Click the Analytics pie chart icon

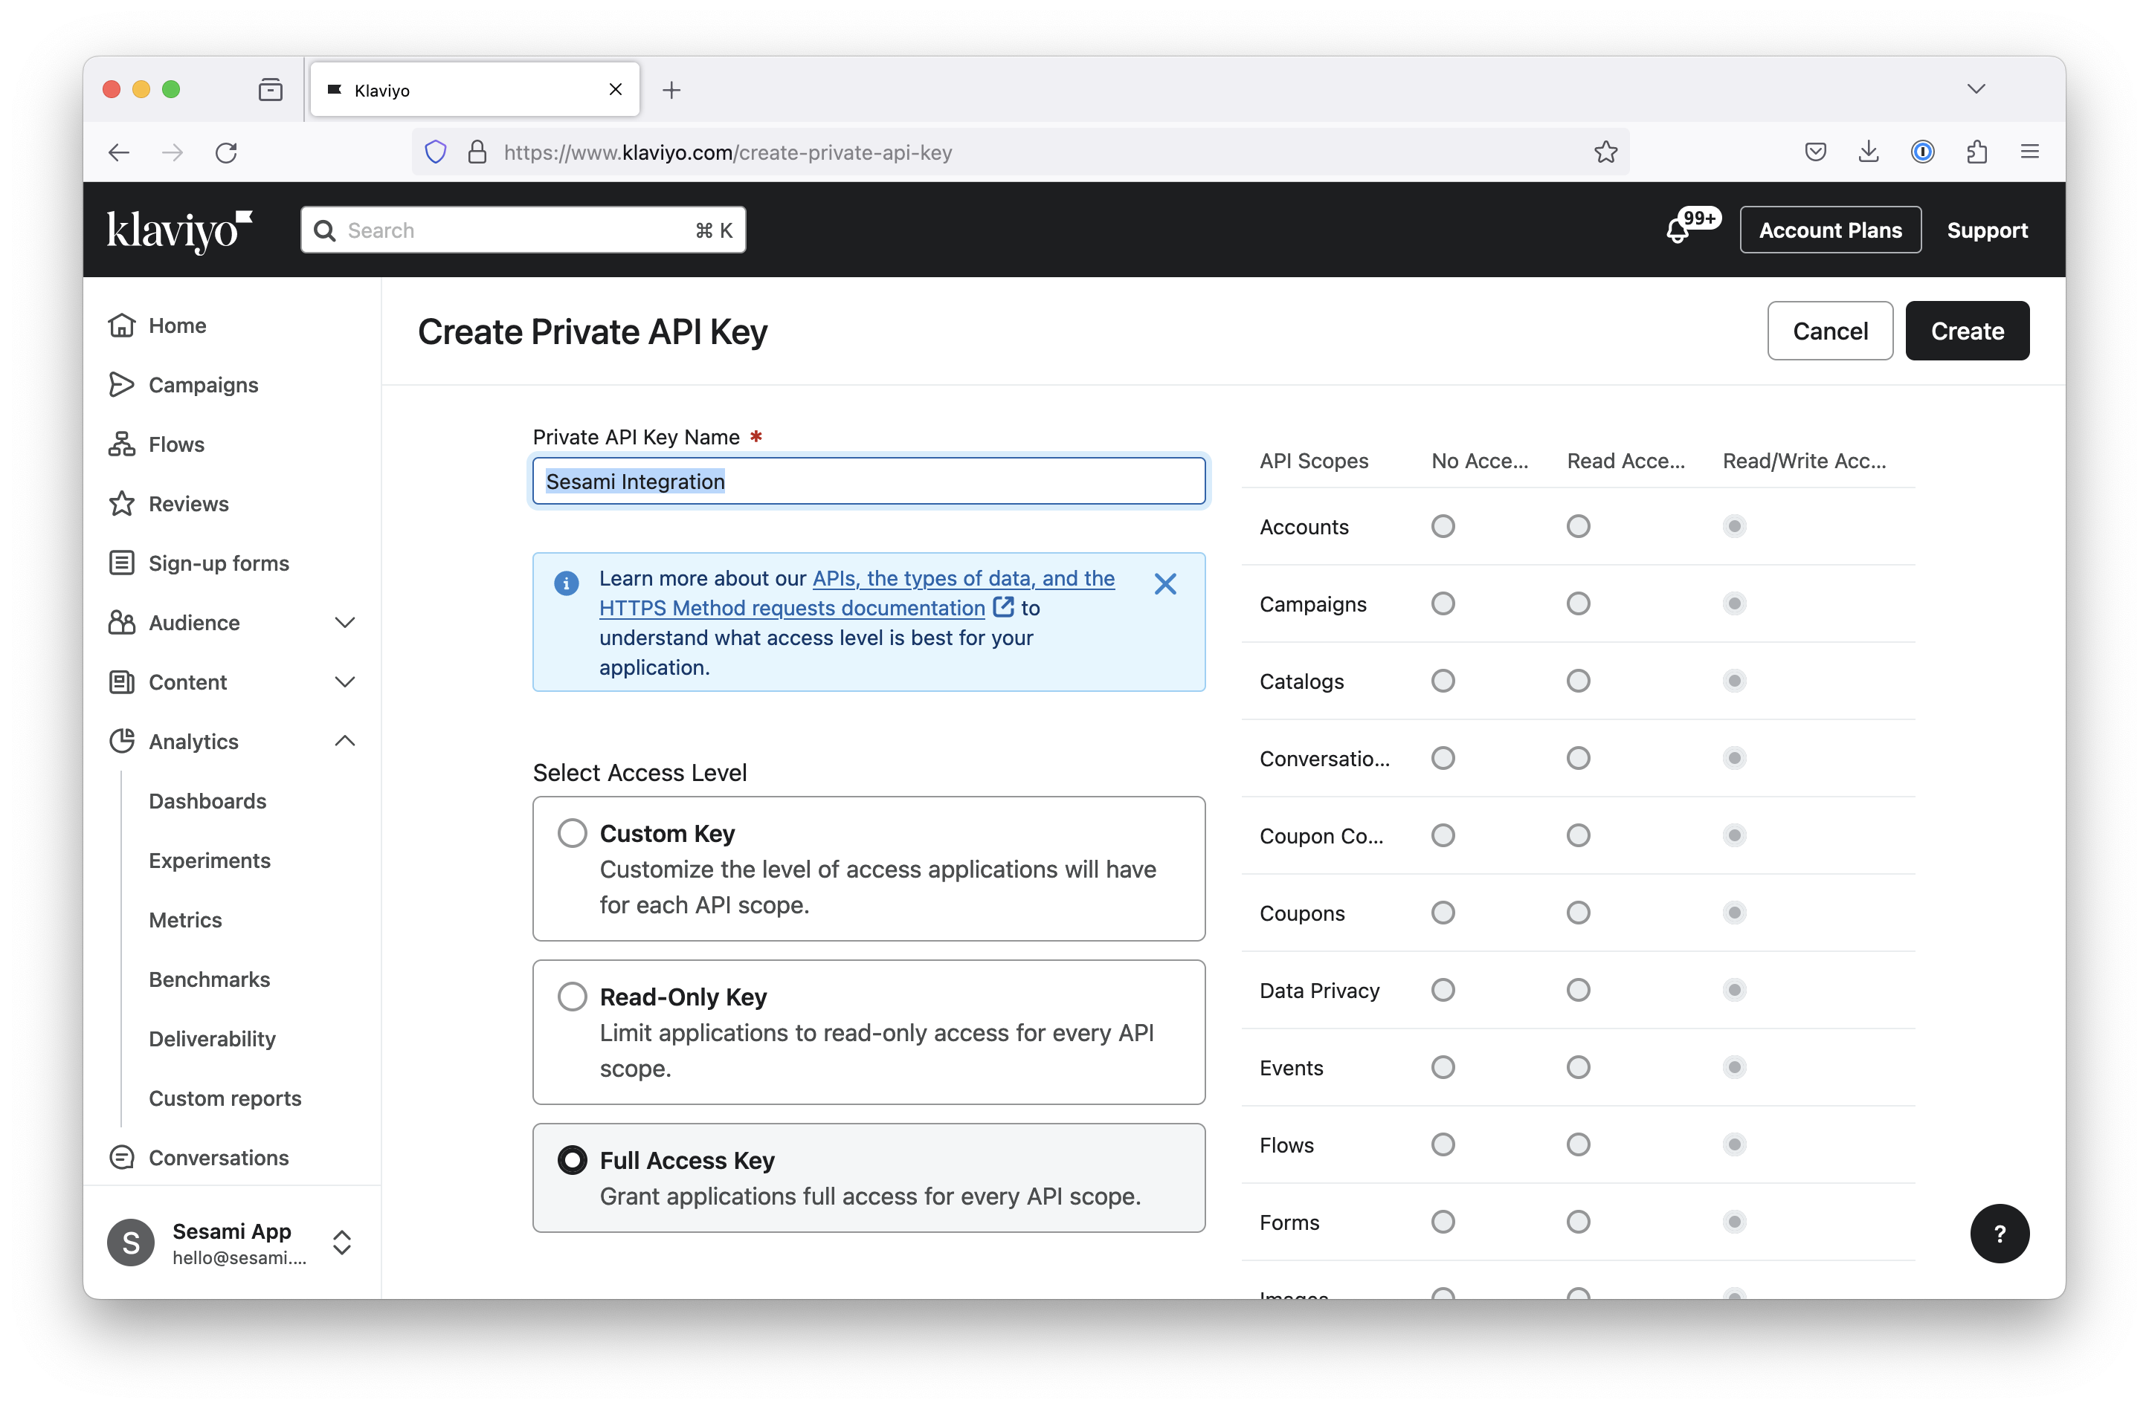pyautogui.click(x=122, y=741)
